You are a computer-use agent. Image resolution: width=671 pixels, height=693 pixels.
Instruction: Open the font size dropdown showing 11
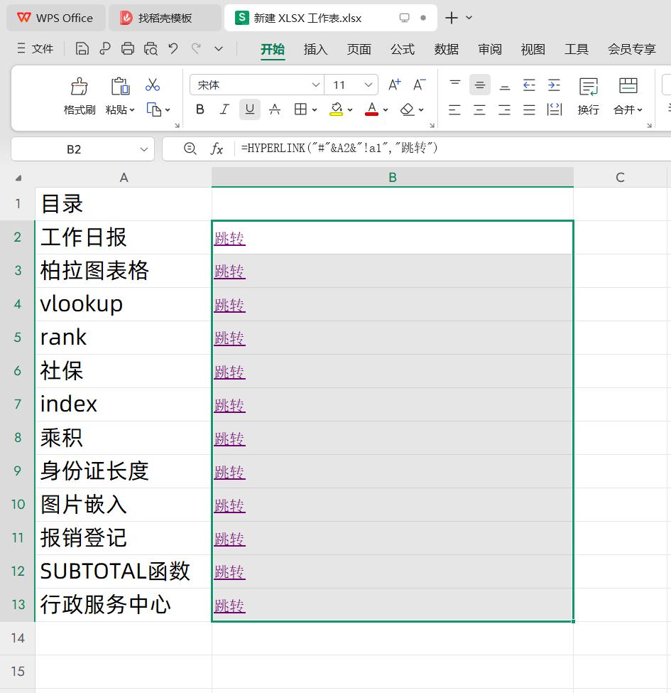(x=369, y=85)
